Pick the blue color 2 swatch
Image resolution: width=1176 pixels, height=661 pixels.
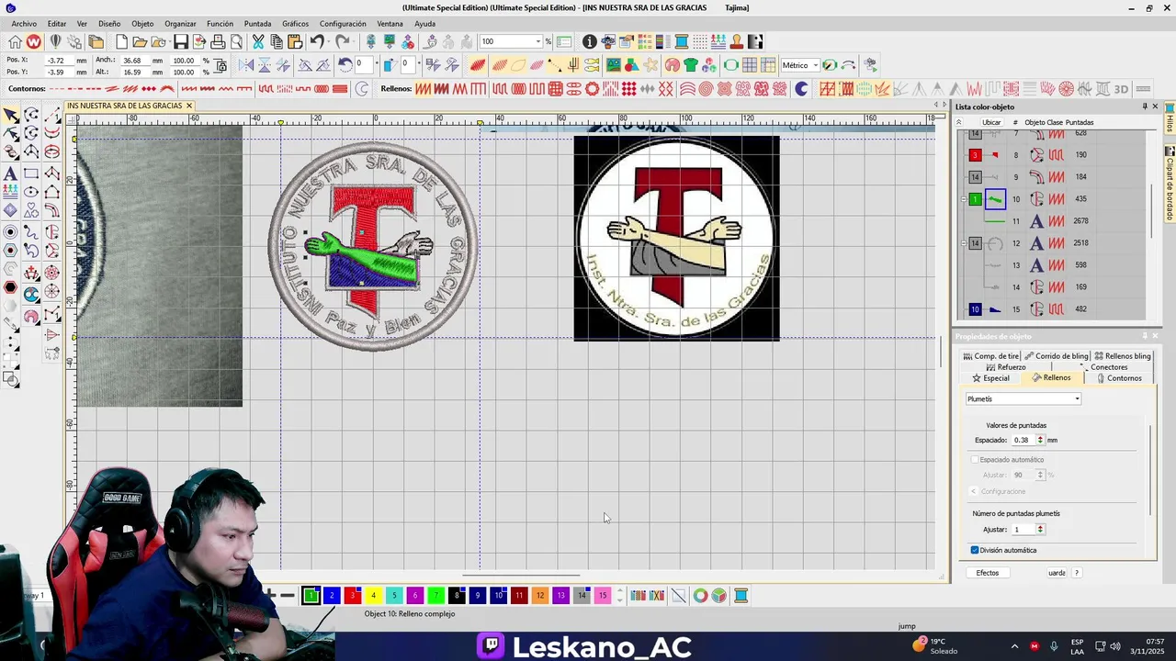[332, 596]
